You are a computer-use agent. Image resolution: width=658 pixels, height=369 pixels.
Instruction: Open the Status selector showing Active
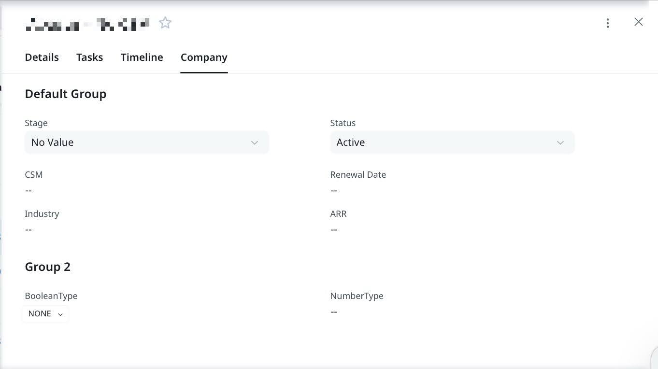452,142
